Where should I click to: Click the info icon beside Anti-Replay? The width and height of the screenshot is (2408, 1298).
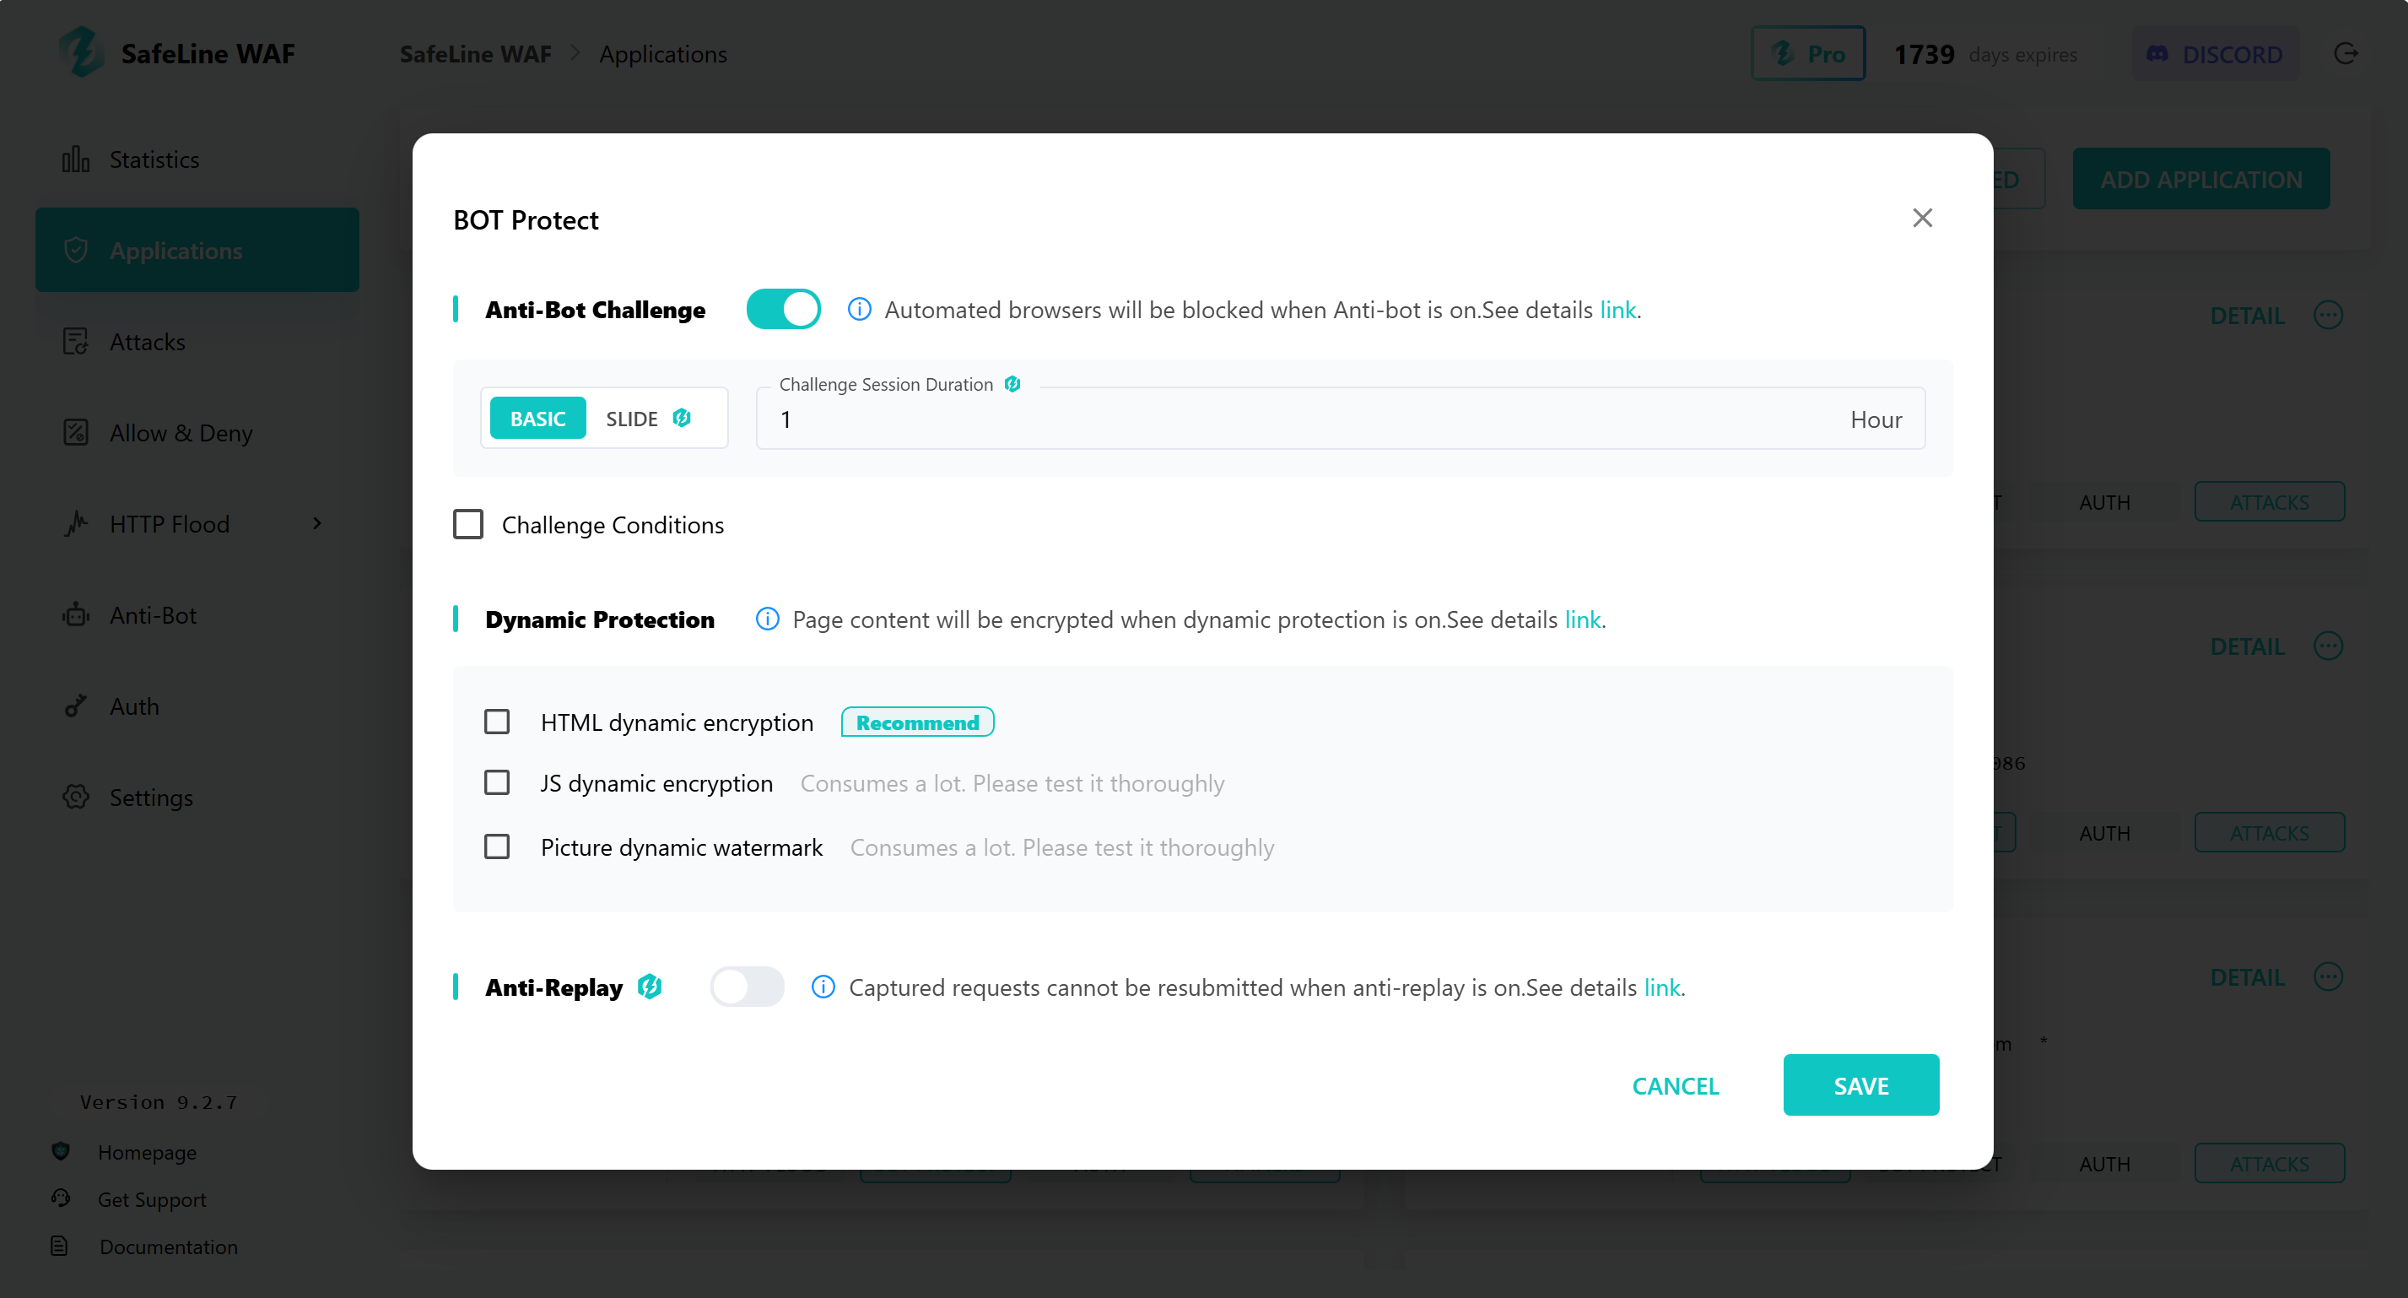(x=823, y=987)
